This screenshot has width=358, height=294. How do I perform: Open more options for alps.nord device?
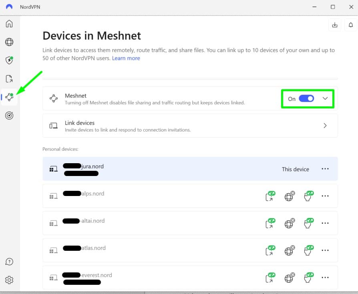(325, 196)
